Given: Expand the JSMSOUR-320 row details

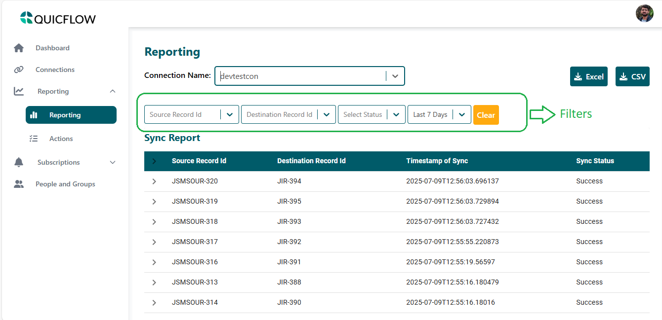Looking at the screenshot, I should (x=154, y=181).
